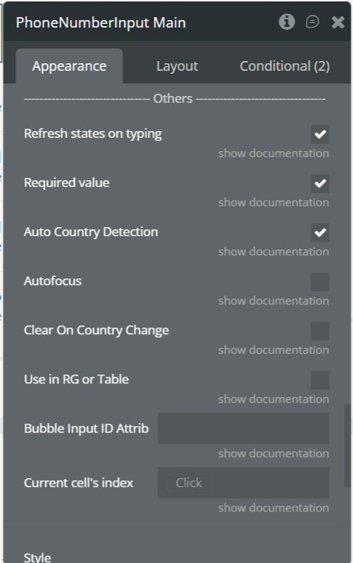353x563 pixels.
Task: Show documentation for Refresh states on typing
Action: point(273,153)
